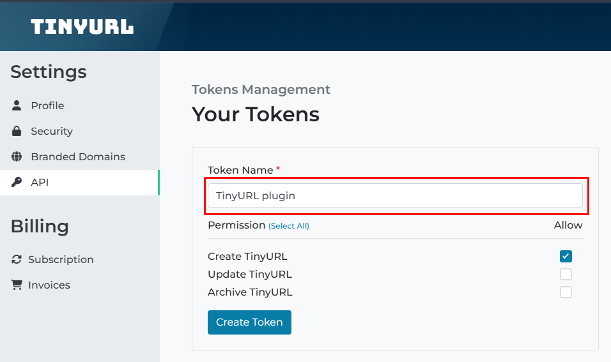Select the API menu item
This screenshot has width=611, height=362.
click(40, 182)
